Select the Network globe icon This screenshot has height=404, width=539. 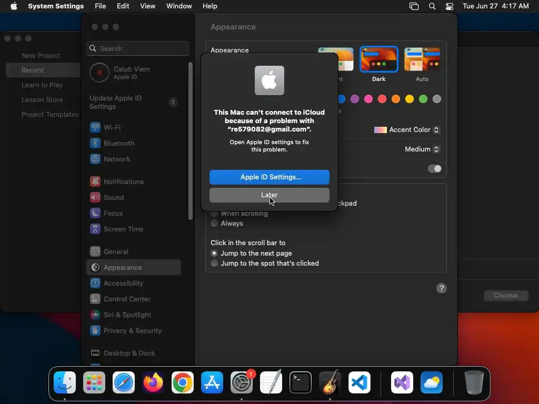click(95, 159)
